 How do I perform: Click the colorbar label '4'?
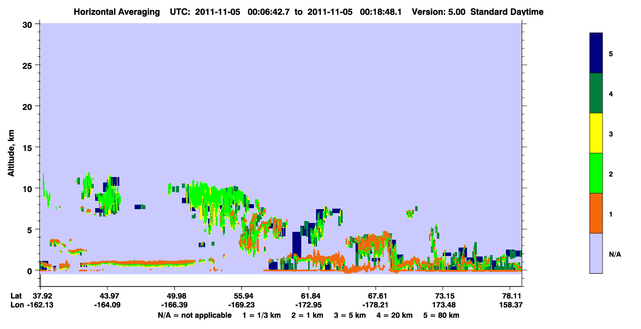(x=611, y=93)
